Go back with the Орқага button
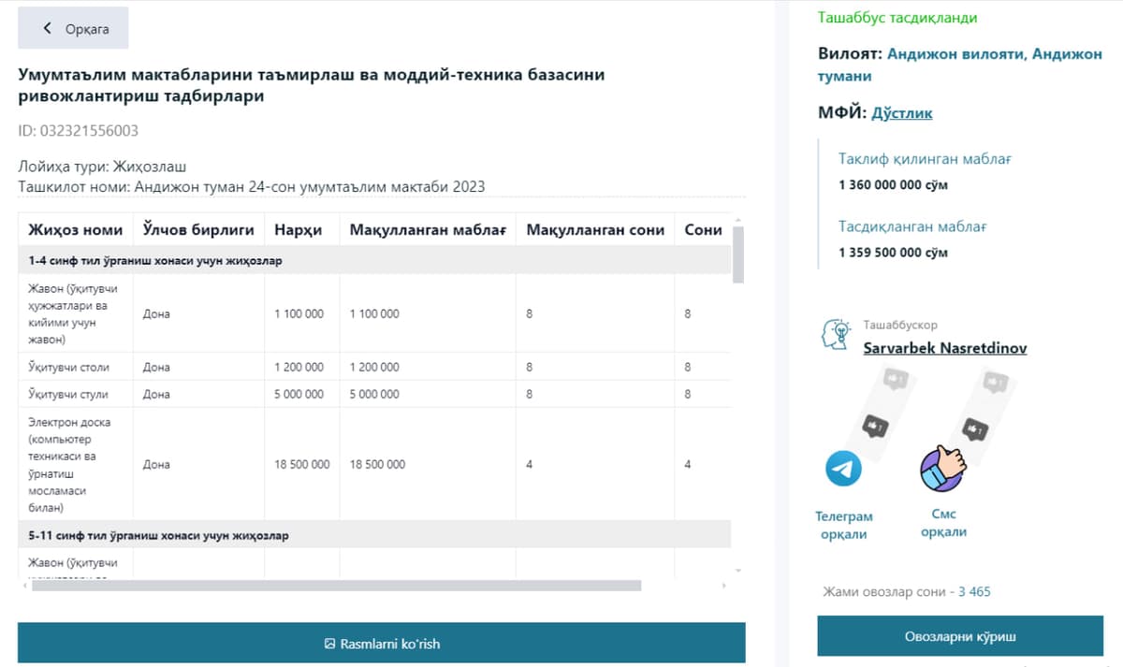 pyautogui.click(x=73, y=28)
